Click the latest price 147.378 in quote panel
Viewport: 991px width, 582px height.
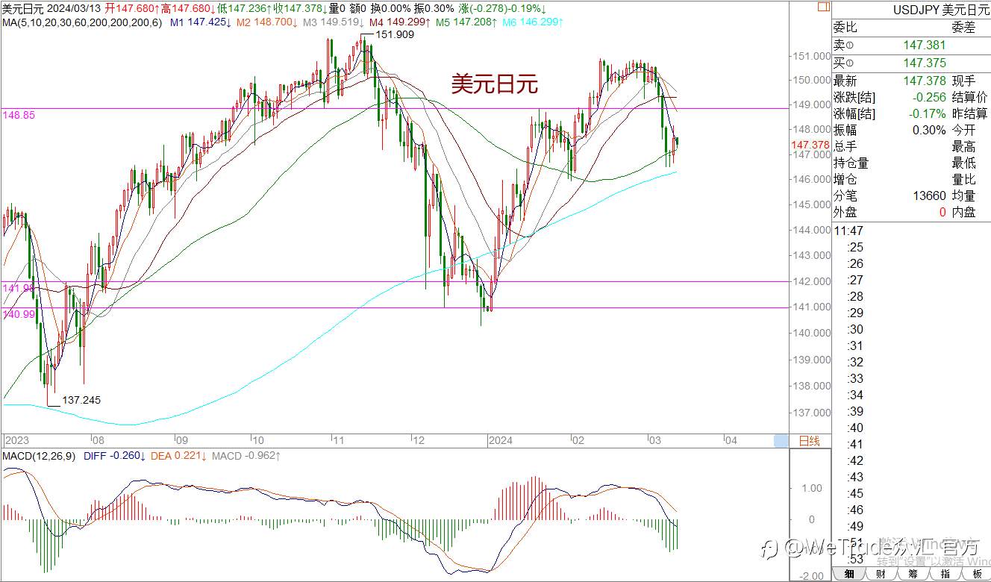tap(925, 81)
